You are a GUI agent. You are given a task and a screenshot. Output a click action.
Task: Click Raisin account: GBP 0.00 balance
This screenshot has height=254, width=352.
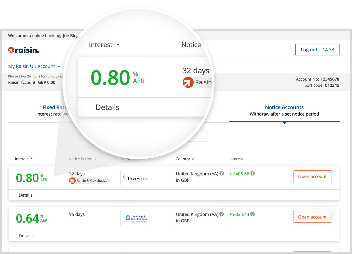[x=32, y=82]
